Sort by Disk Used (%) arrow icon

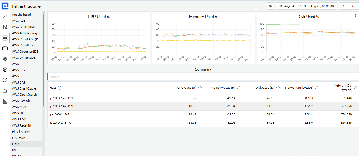[x=278, y=88]
